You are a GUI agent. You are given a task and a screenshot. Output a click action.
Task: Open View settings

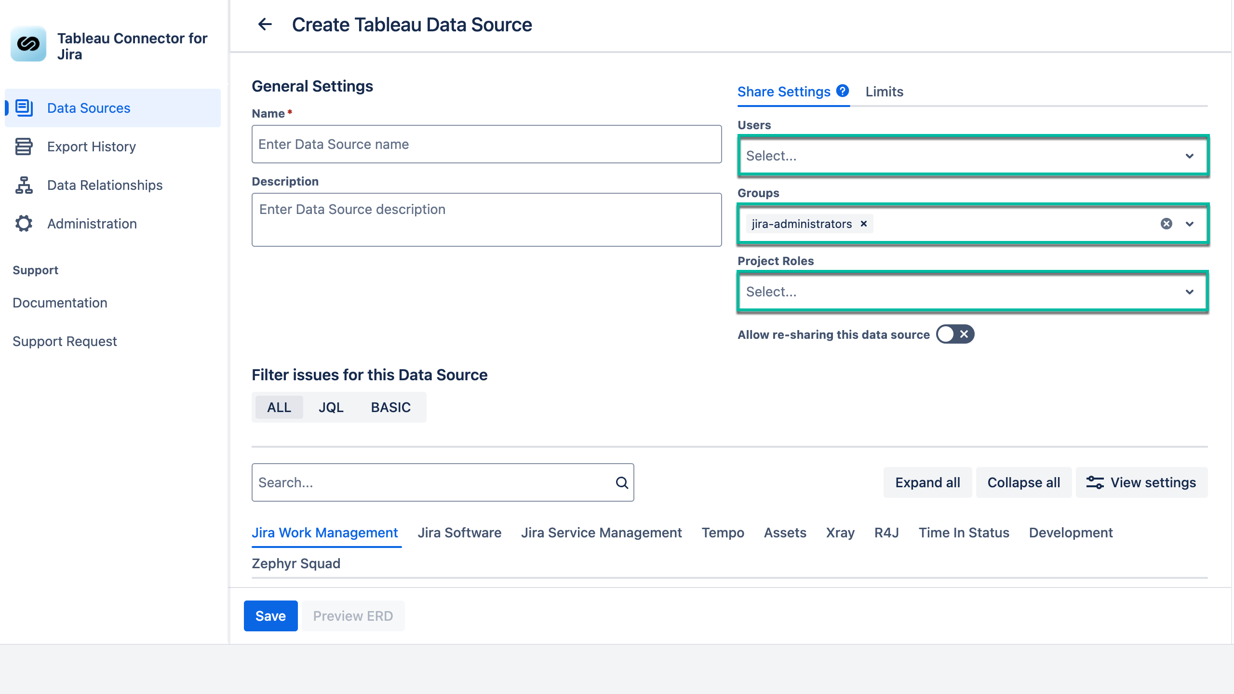click(x=1141, y=482)
